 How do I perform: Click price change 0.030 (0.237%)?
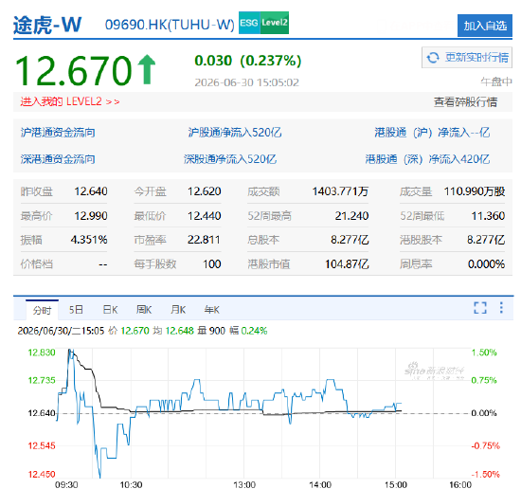248,61
